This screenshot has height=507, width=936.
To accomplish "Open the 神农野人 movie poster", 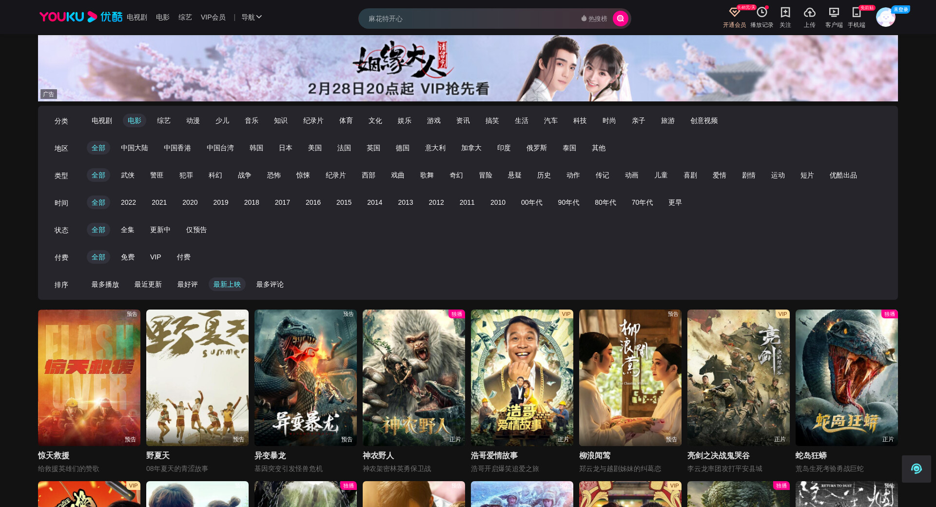I will (x=414, y=378).
